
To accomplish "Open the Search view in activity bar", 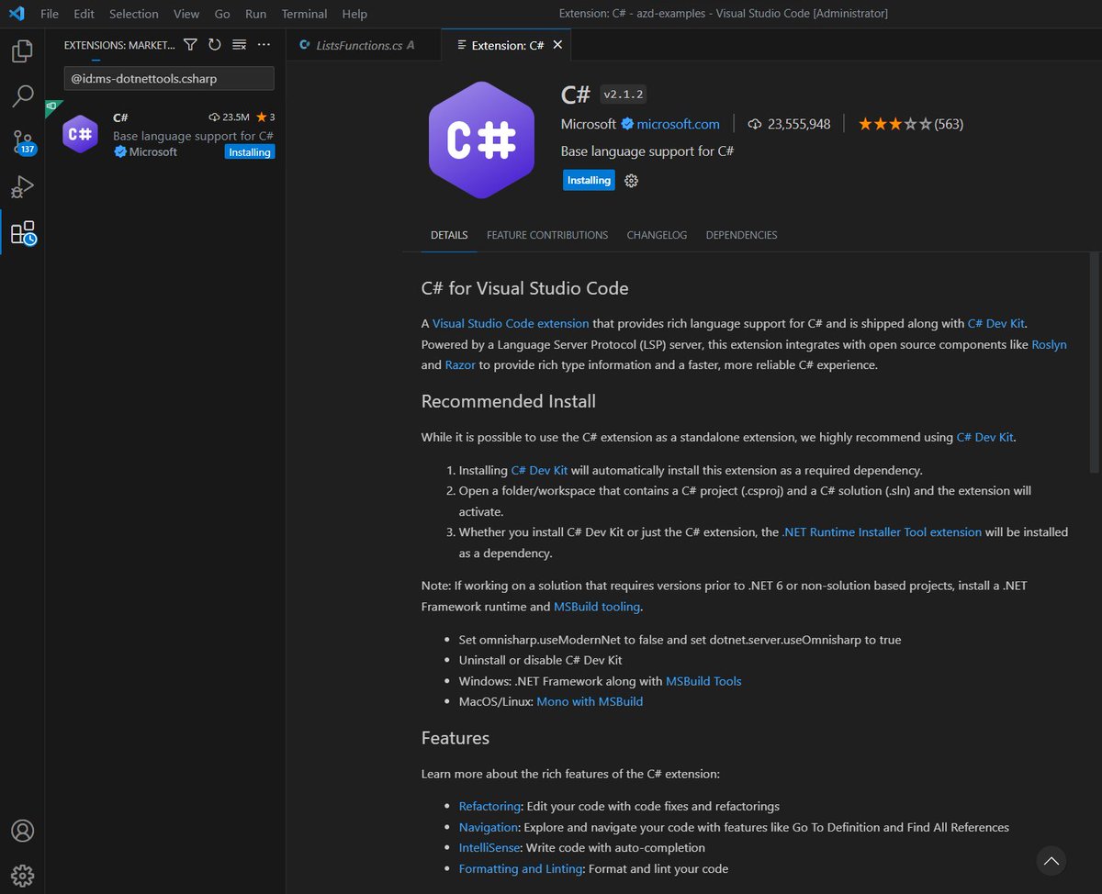I will 22,95.
